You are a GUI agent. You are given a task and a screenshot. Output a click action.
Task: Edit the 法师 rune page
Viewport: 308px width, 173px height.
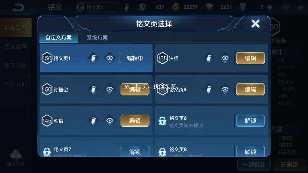point(250,58)
